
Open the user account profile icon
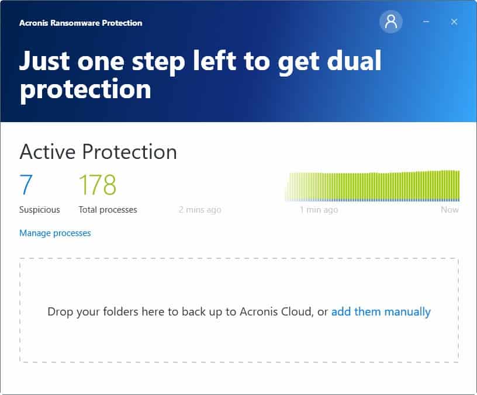391,22
